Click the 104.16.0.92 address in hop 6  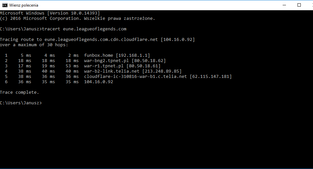click(x=99, y=82)
